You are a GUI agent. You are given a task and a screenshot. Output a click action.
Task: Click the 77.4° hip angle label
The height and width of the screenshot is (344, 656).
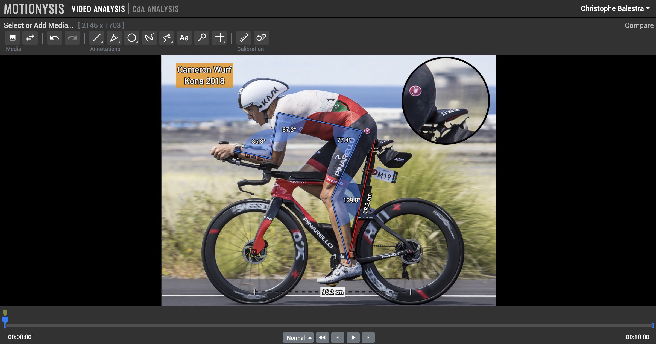tap(344, 140)
